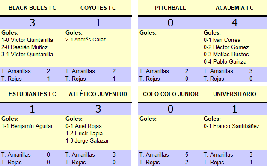Click the ACADEMIA FC team header

pos(234,8)
